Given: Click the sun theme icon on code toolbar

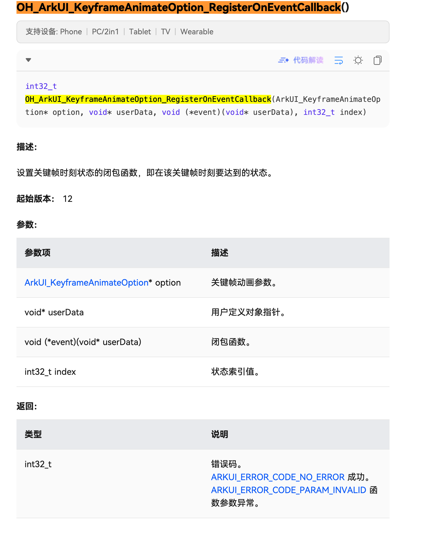Looking at the screenshot, I should [x=358, y=60].
